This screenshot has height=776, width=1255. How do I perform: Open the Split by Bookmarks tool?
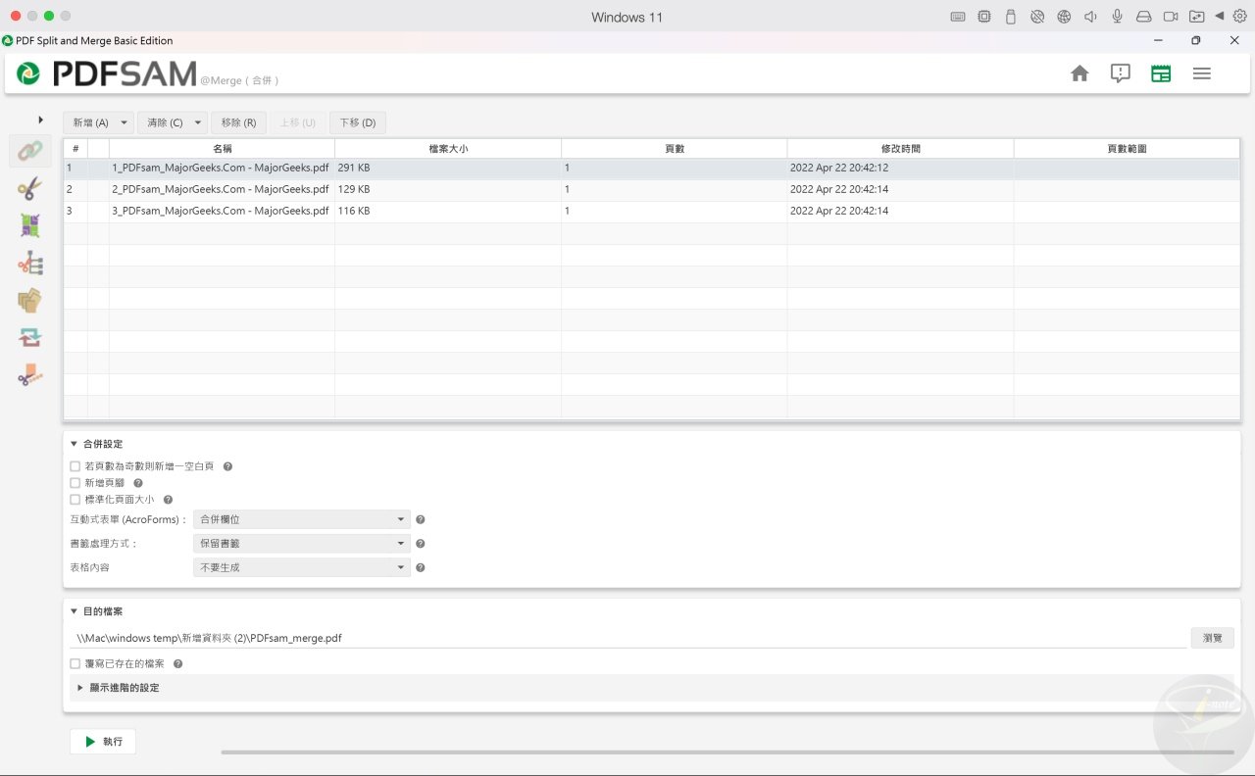click(29, 263)
